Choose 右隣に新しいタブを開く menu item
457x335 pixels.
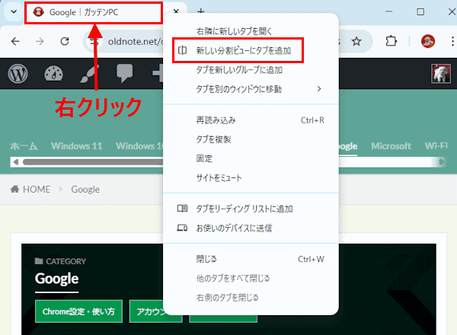251,31
